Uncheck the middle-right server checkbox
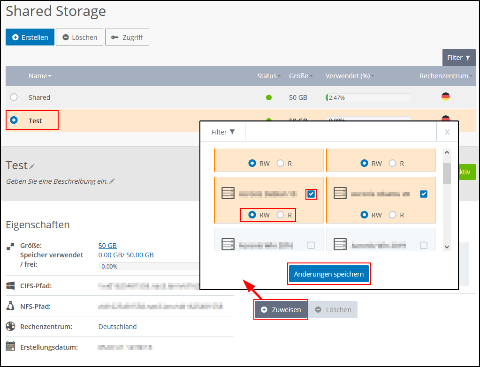This screenshot has width=480, height=367. (424, 194)
